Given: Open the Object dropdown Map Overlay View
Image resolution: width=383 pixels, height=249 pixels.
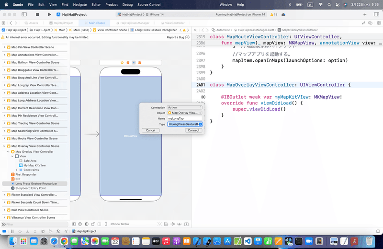Looking at the screenshot, I should (x=185, y=113).
